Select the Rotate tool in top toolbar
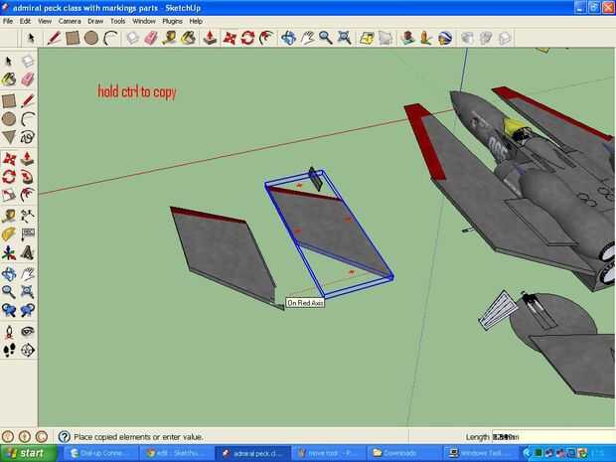This screenshot has width=616, height=462. click(x=248, y=38)
